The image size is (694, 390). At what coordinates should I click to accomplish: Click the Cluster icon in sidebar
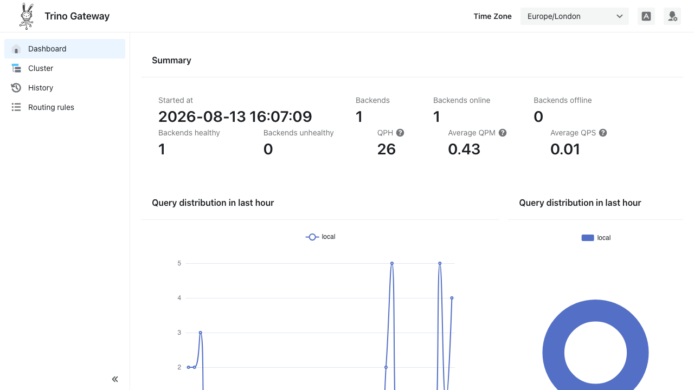16,68
